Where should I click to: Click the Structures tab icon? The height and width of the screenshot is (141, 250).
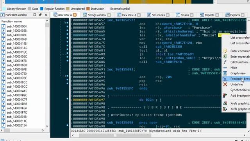149,15
